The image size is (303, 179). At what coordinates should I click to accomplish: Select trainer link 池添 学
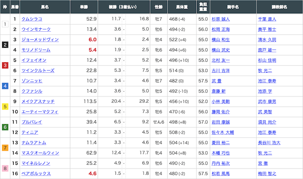coord(265,91)
